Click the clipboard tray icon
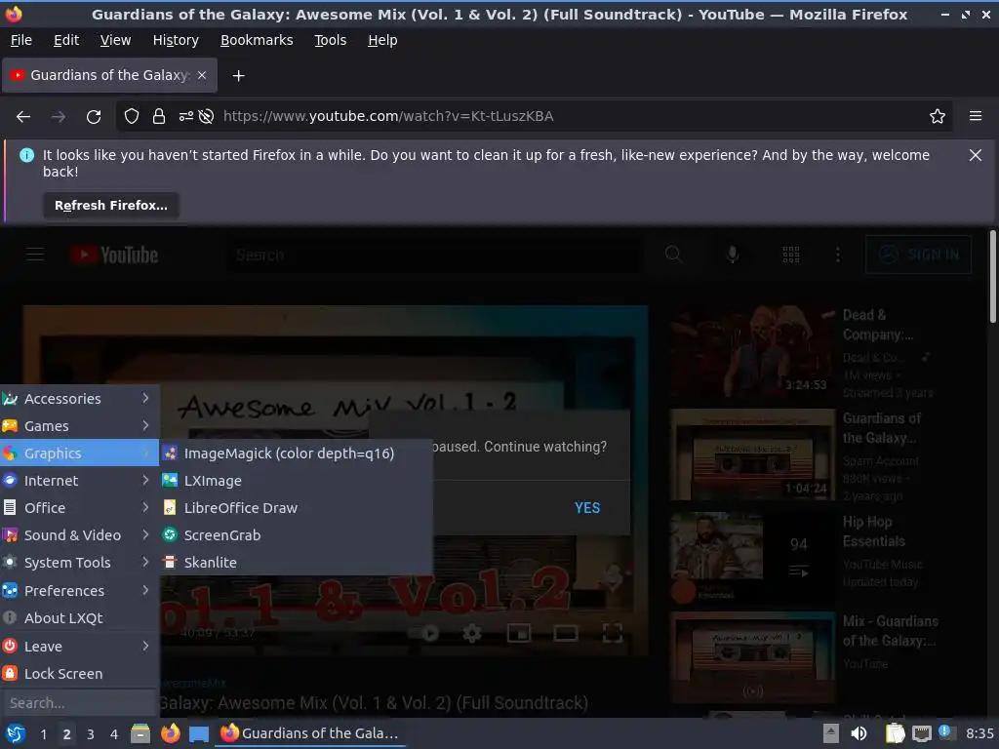The image size is (999, 749). pos(895,733)
